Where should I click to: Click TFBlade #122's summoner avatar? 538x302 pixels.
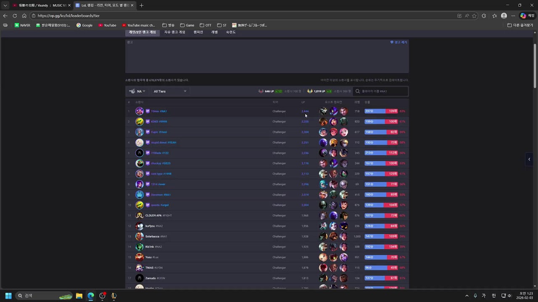[x=140, y=153]
